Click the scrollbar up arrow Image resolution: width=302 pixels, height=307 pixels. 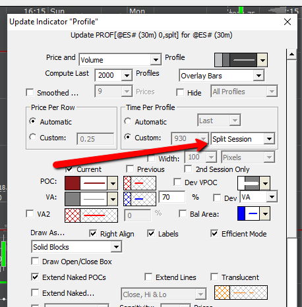coord(291,54)
